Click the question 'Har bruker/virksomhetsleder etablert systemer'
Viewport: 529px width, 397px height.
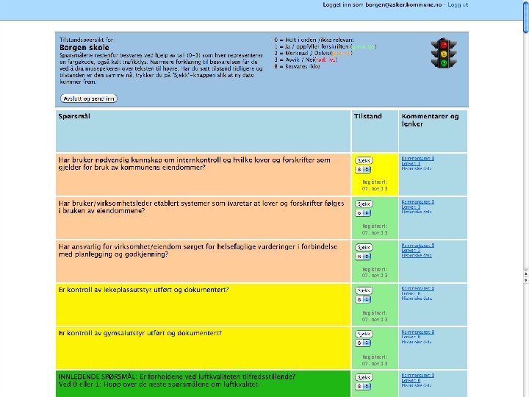(201, 207)
